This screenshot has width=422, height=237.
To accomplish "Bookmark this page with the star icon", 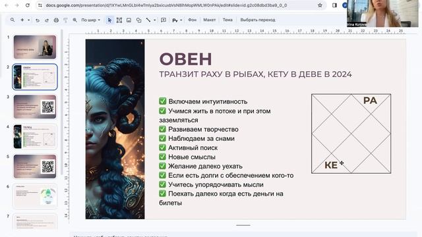I will pyautogui.click(x=320, y=5).
